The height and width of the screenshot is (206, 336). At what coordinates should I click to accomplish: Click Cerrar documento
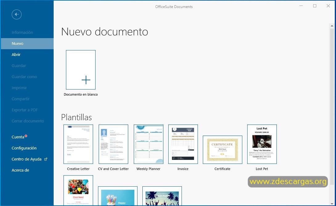click(x=28, y=121)
